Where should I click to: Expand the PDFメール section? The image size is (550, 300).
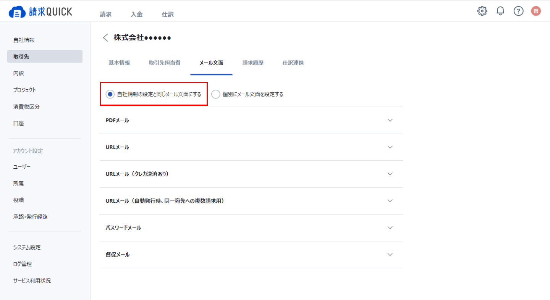(251, 120)
